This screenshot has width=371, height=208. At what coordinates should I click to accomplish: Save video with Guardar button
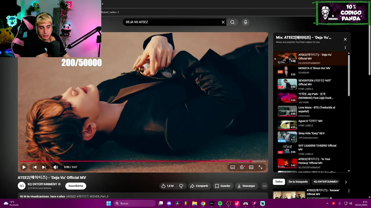pyautogui.click(x=223, y=186)
